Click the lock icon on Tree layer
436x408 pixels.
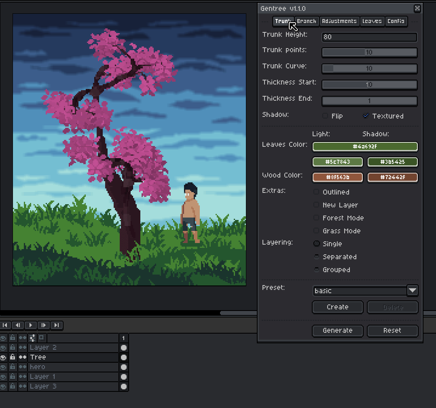[13, 357]
